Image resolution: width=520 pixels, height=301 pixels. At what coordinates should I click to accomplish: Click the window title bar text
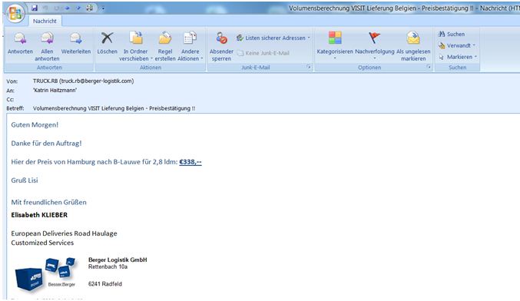[404, 8]
